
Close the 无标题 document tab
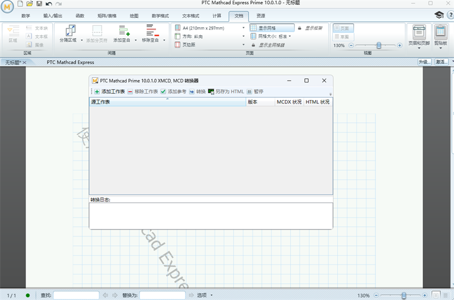click(x=24, y=63)
